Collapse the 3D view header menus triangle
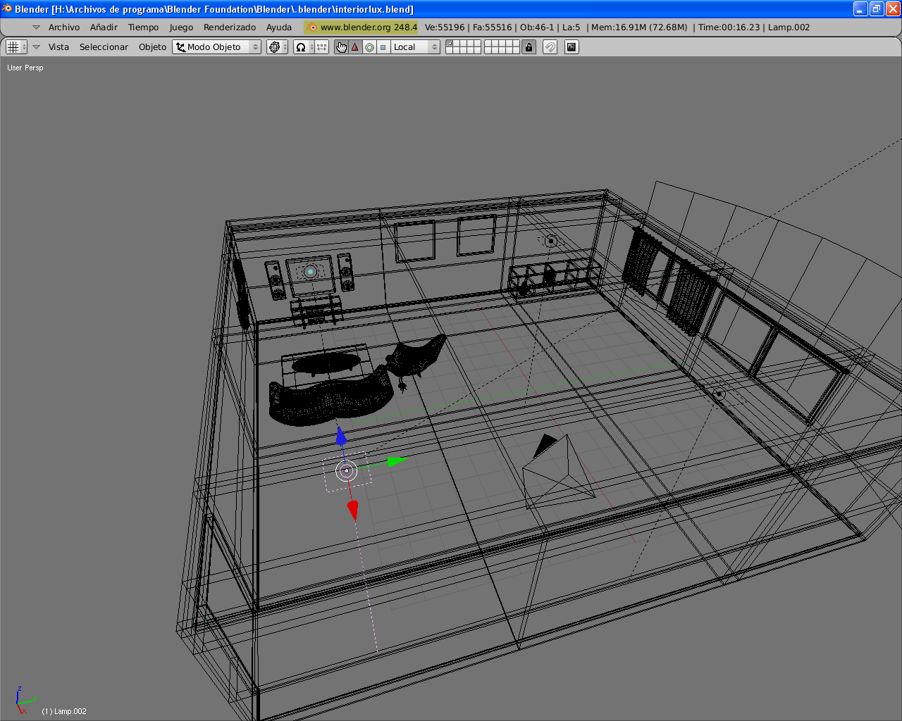Image resolution: width=902 pixels, height=721 pixels. [36, 47]
